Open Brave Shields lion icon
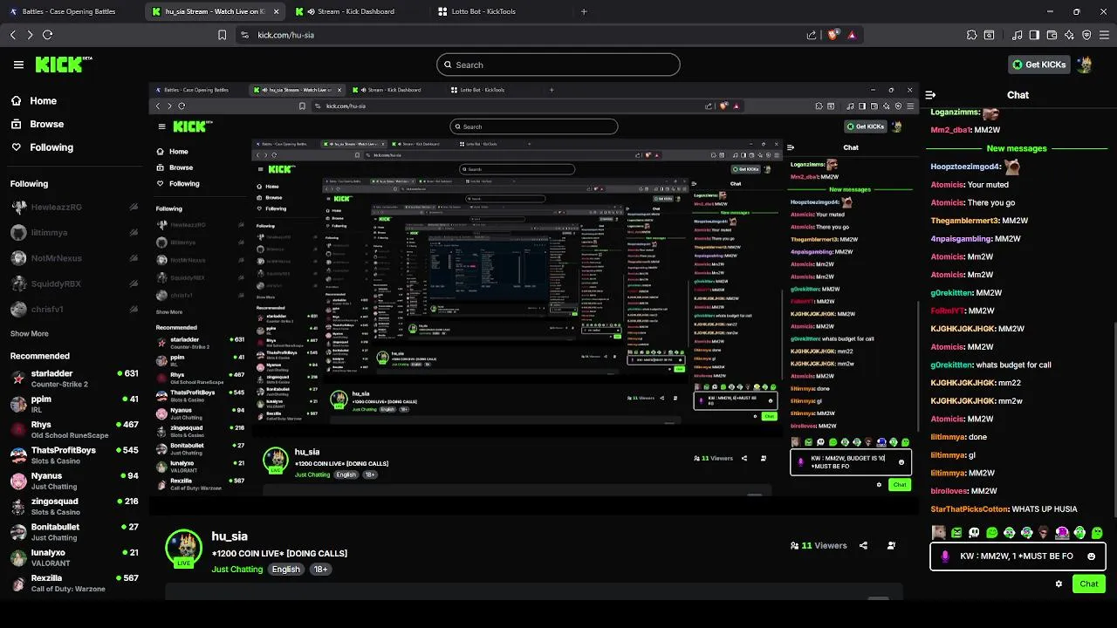This screenshot has width=1117, height=628. click(x=833, y=35)
